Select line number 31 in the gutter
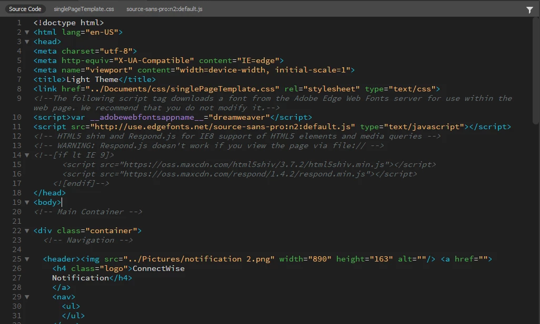Screen dimensions: 540x324 (x=17, y=316)
